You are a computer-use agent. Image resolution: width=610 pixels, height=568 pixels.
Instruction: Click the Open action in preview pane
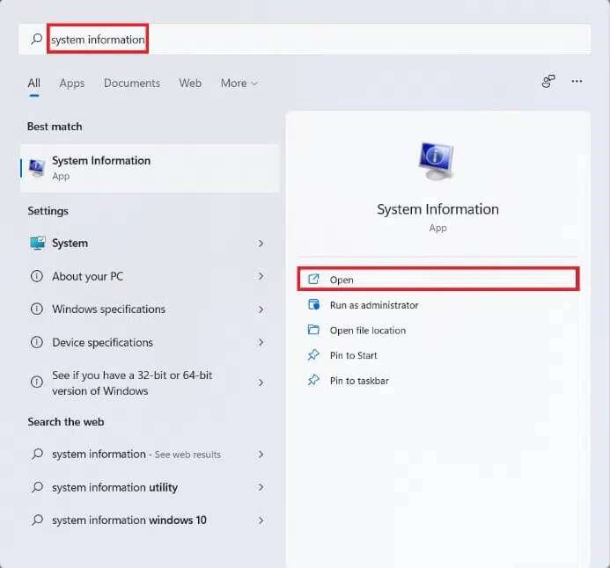[x=438, y=280]
